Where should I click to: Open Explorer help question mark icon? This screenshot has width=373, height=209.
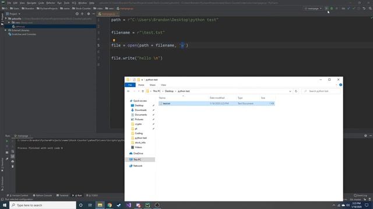coord(340,85)
